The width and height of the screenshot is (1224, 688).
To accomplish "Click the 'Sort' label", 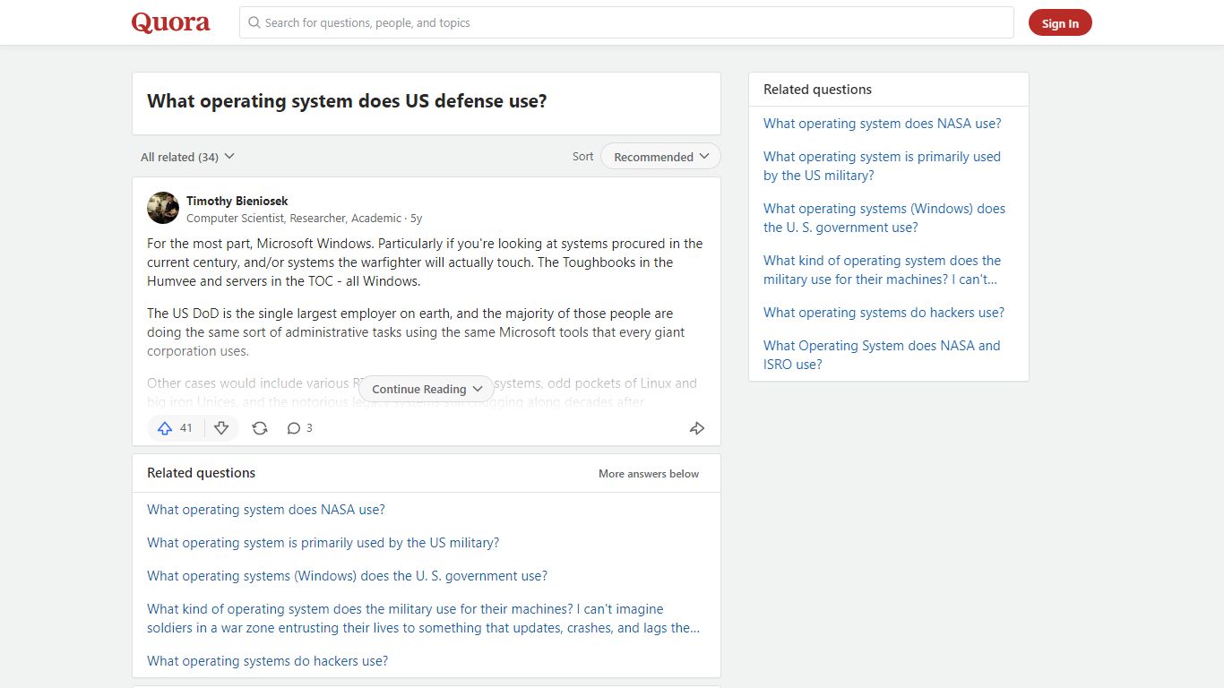I will (583, 157).
